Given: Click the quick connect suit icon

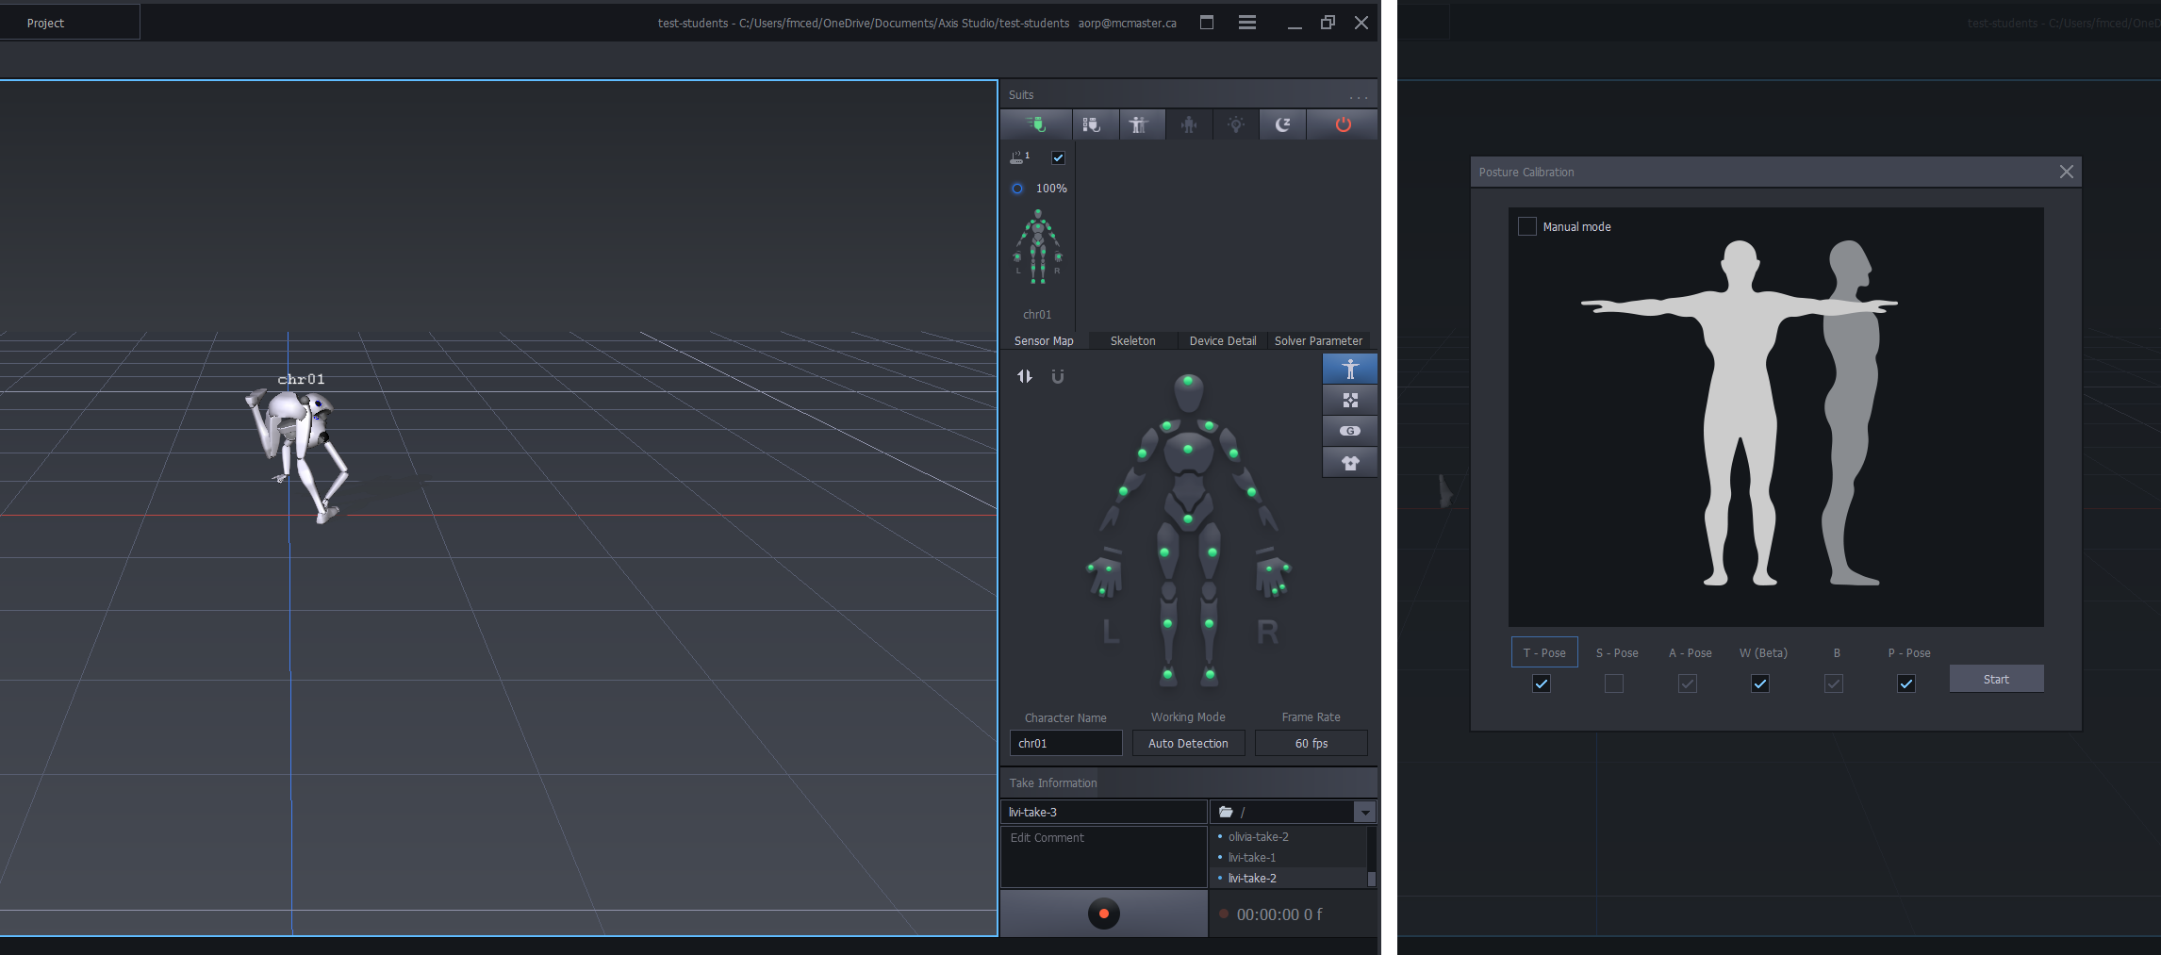Looking at the screenshot, I should click(x=1035, y=124).
